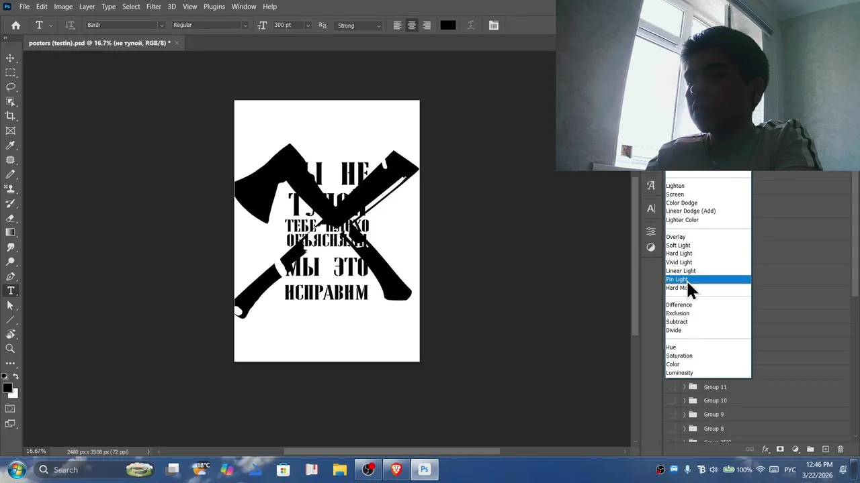Add a layer mask
Image resolution: width=860 pixels, height=483 pixels.
coord(780,449)
